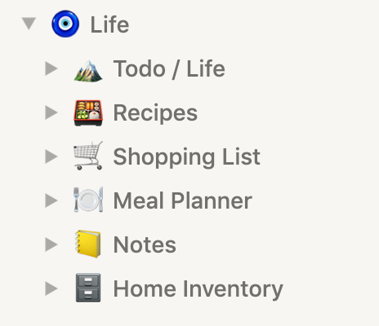
Task: Click the bento box Recipes icon
Action: [x=88, y=112]
